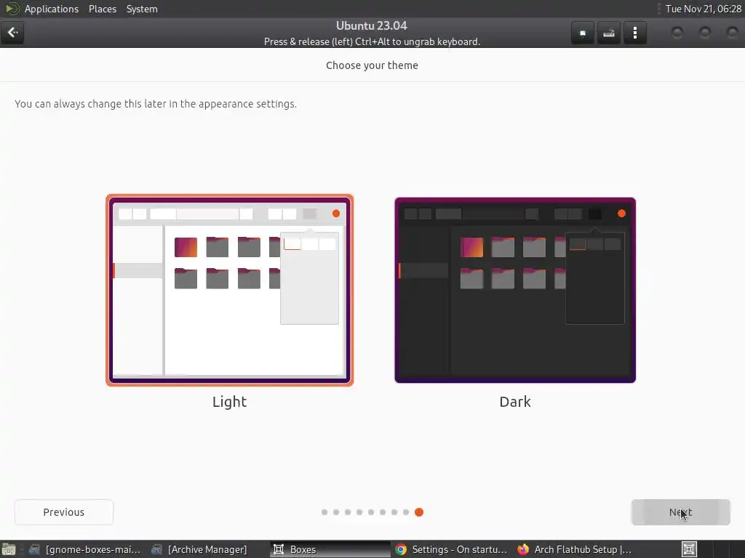The height and width of the screenshot is (558, 745).
Task: Click the first page indicator dot
Action: (x=324, y=512)
